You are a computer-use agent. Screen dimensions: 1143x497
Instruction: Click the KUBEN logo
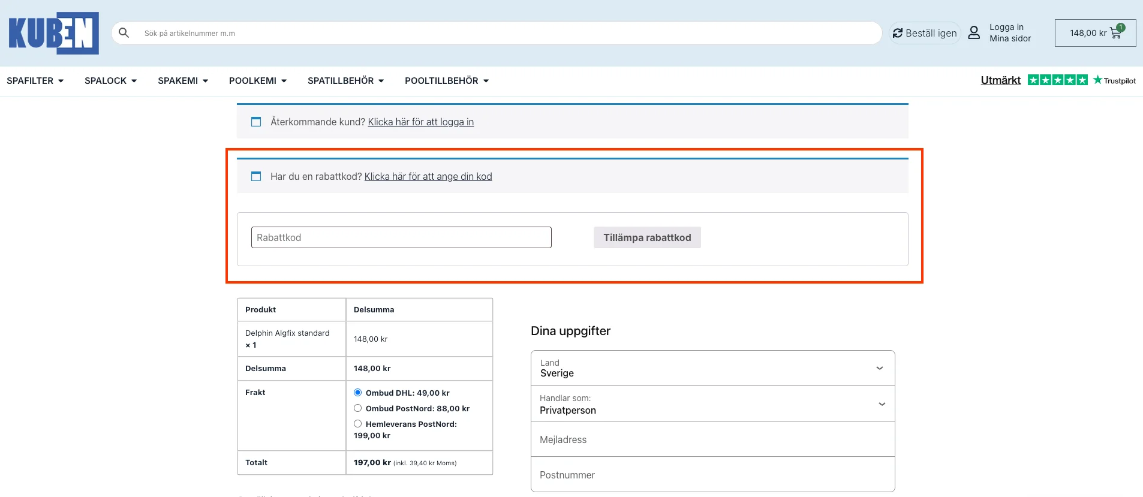click(x=53, y=33)
